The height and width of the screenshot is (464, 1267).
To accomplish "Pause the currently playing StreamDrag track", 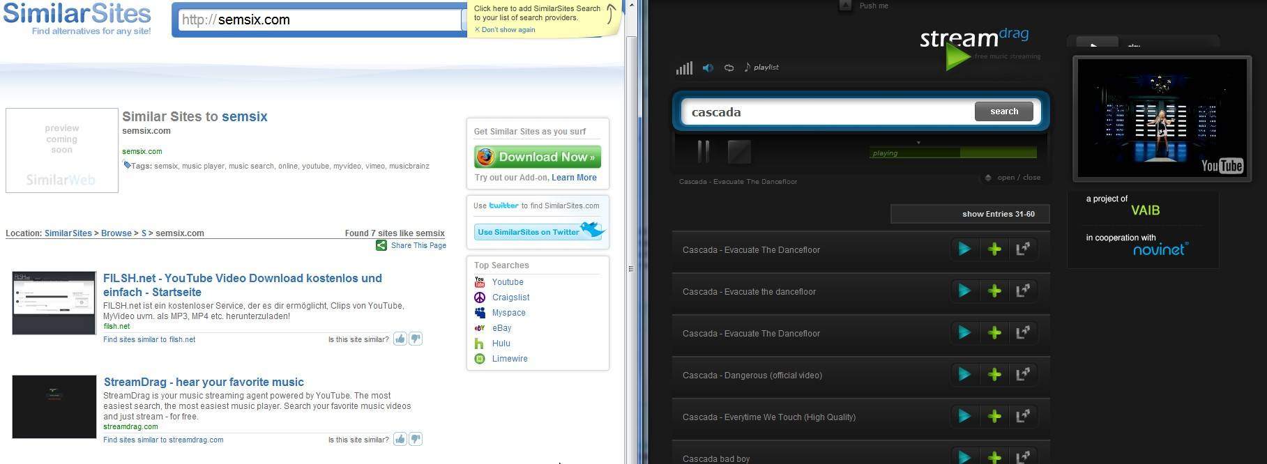I will (704, 151).
